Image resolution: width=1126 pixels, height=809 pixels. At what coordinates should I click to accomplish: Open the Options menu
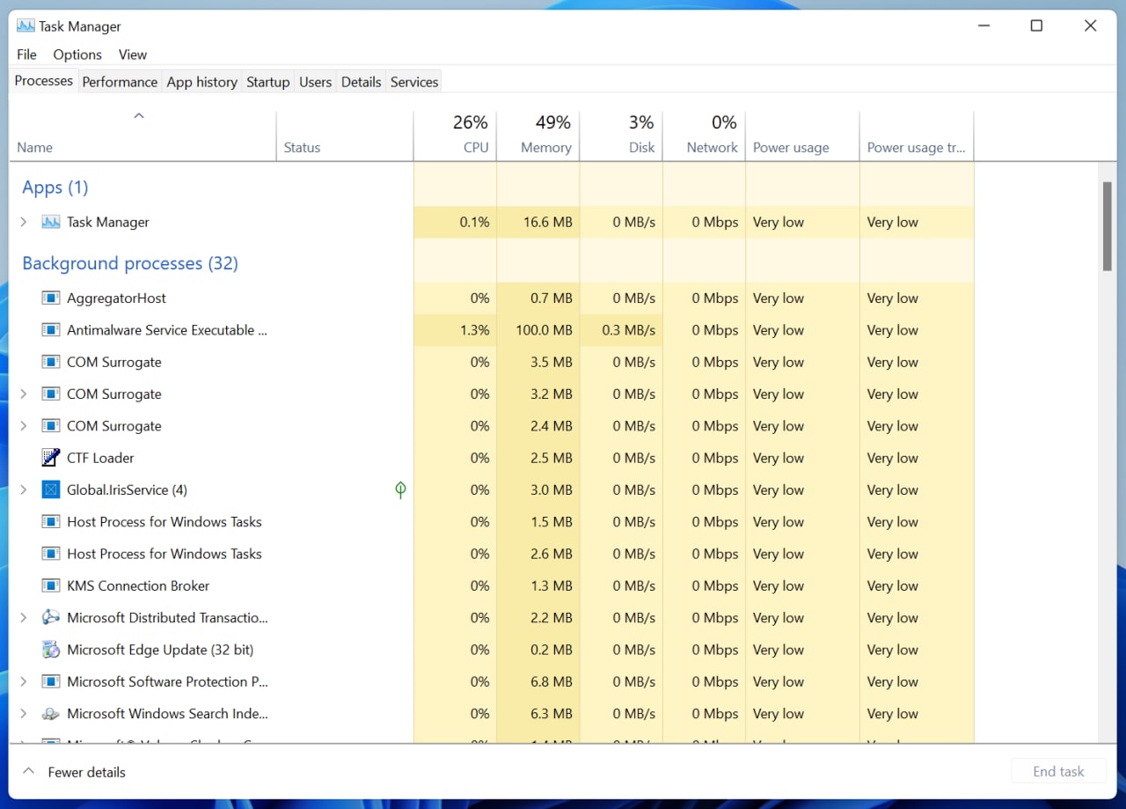(x=77, y=55)
